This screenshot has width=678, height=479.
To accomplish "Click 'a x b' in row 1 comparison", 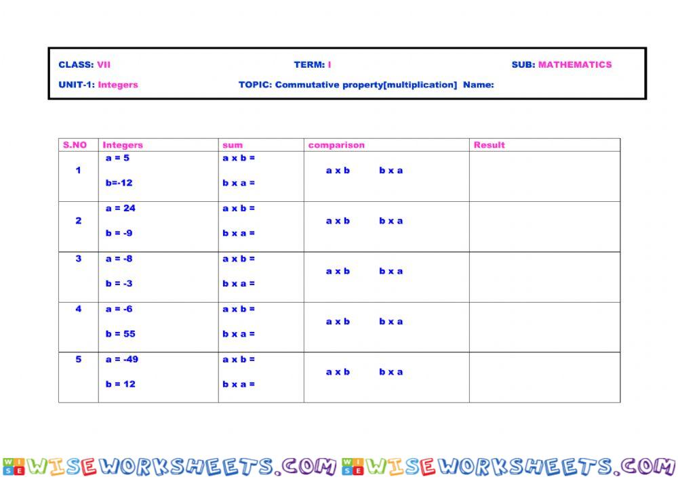I will [338, 171].
